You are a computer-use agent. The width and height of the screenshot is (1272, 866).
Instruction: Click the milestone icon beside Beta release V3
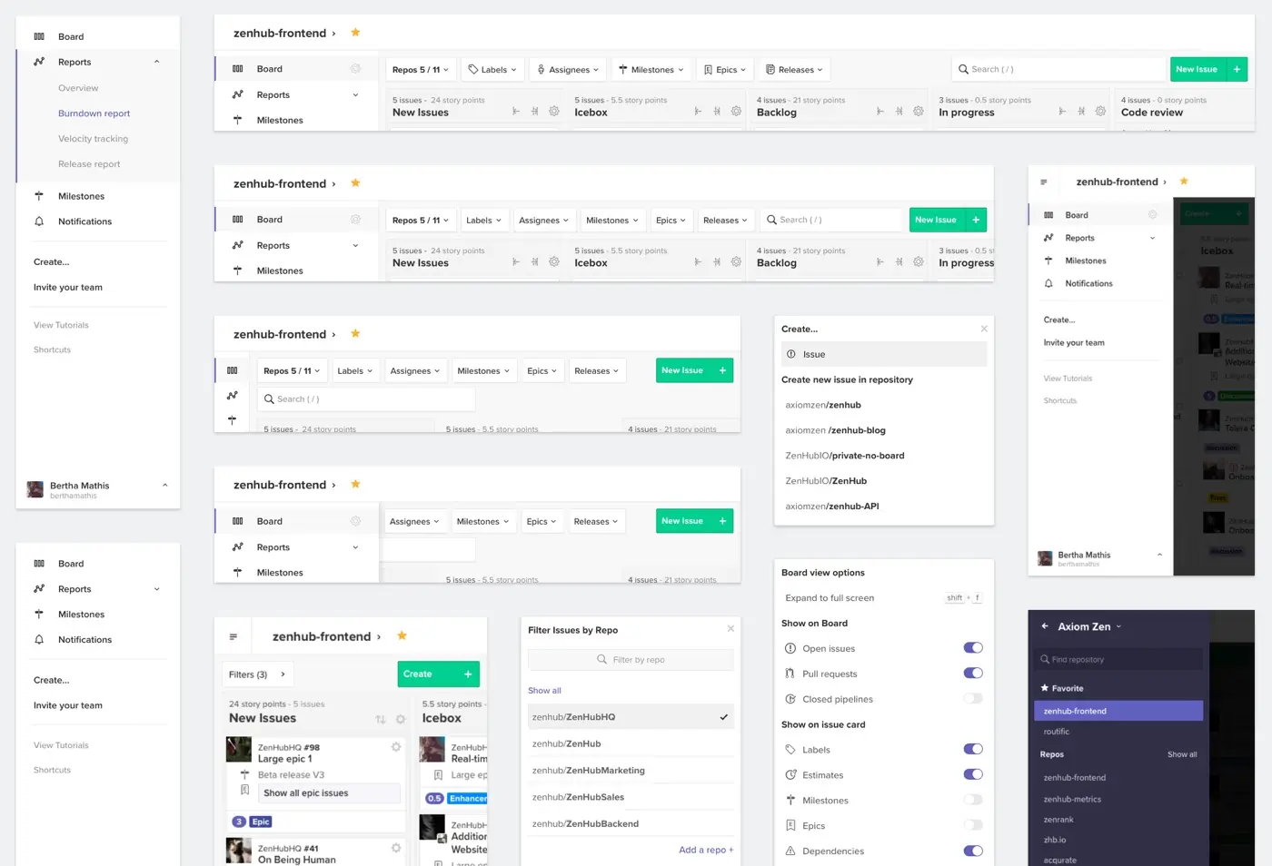[x=244, y=774]
